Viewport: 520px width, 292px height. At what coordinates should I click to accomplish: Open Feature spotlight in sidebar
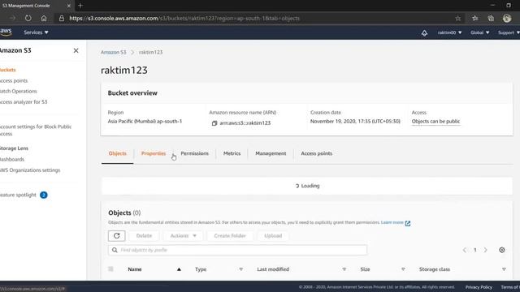(x=18, y=195)
